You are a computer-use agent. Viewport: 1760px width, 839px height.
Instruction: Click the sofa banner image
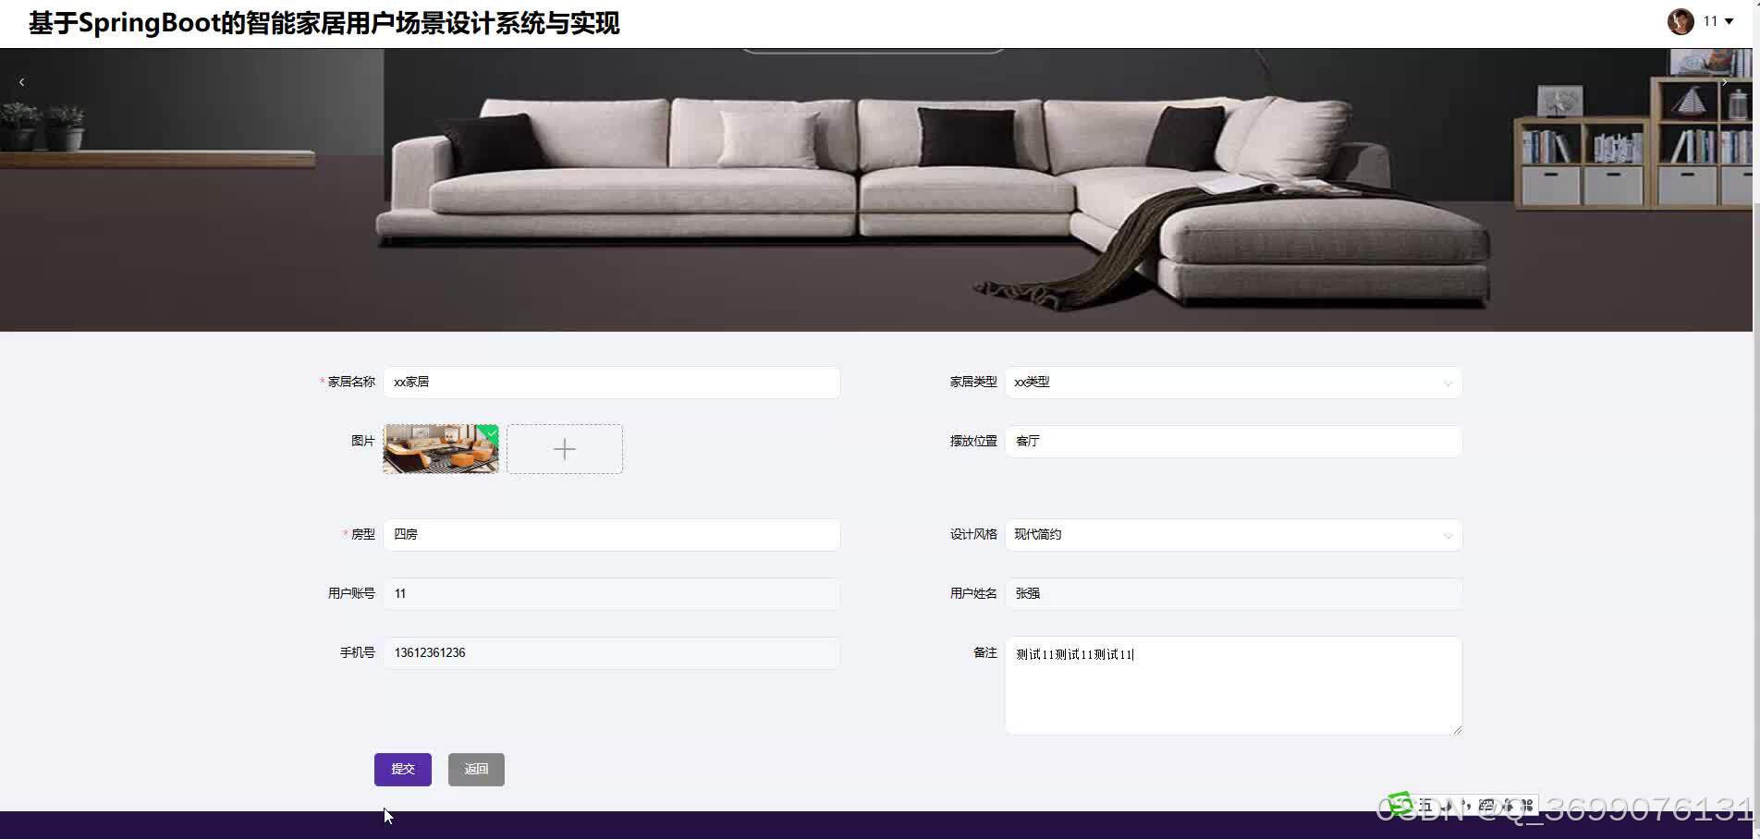875,189
